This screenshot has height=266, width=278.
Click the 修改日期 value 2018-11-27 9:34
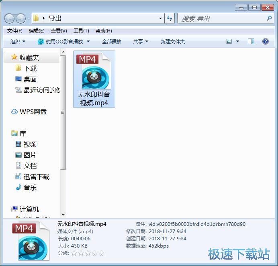tap(168, 231)
